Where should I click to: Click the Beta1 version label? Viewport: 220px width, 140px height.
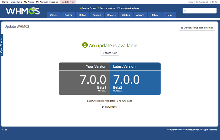(x=102, y=87)
